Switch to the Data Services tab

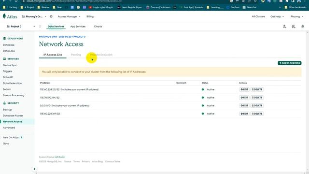pos(56,27)
